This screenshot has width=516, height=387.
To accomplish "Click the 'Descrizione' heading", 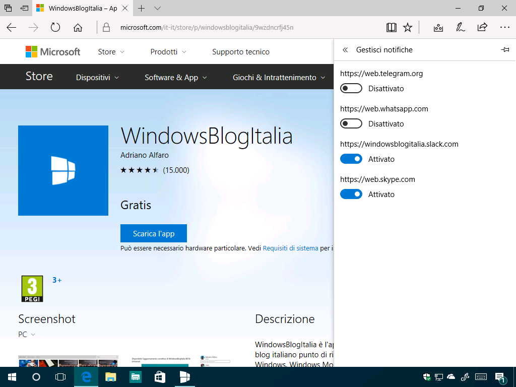I will (285, 319).
